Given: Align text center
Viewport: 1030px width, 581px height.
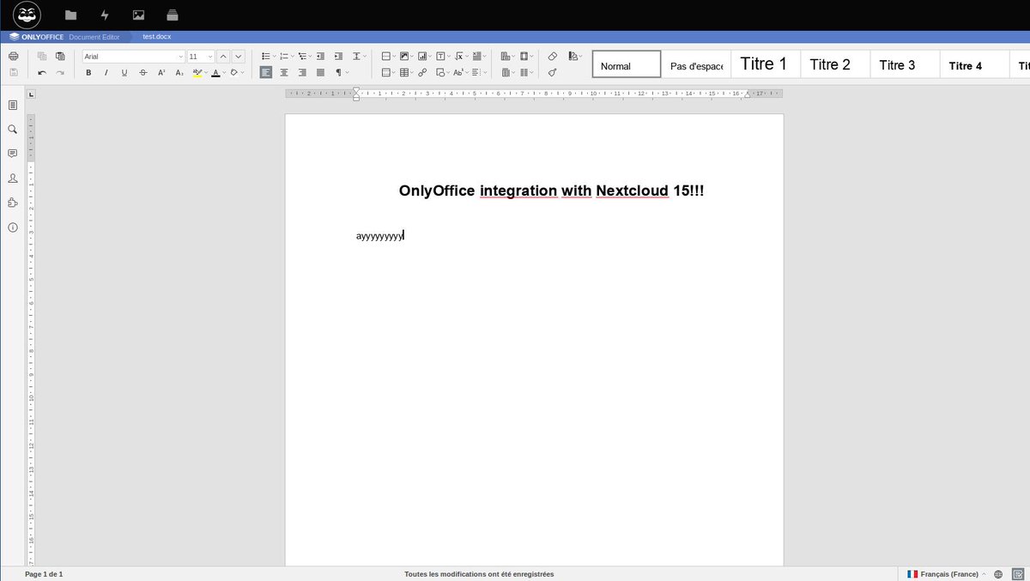Looking at the screenshot, I should [284, 72].
